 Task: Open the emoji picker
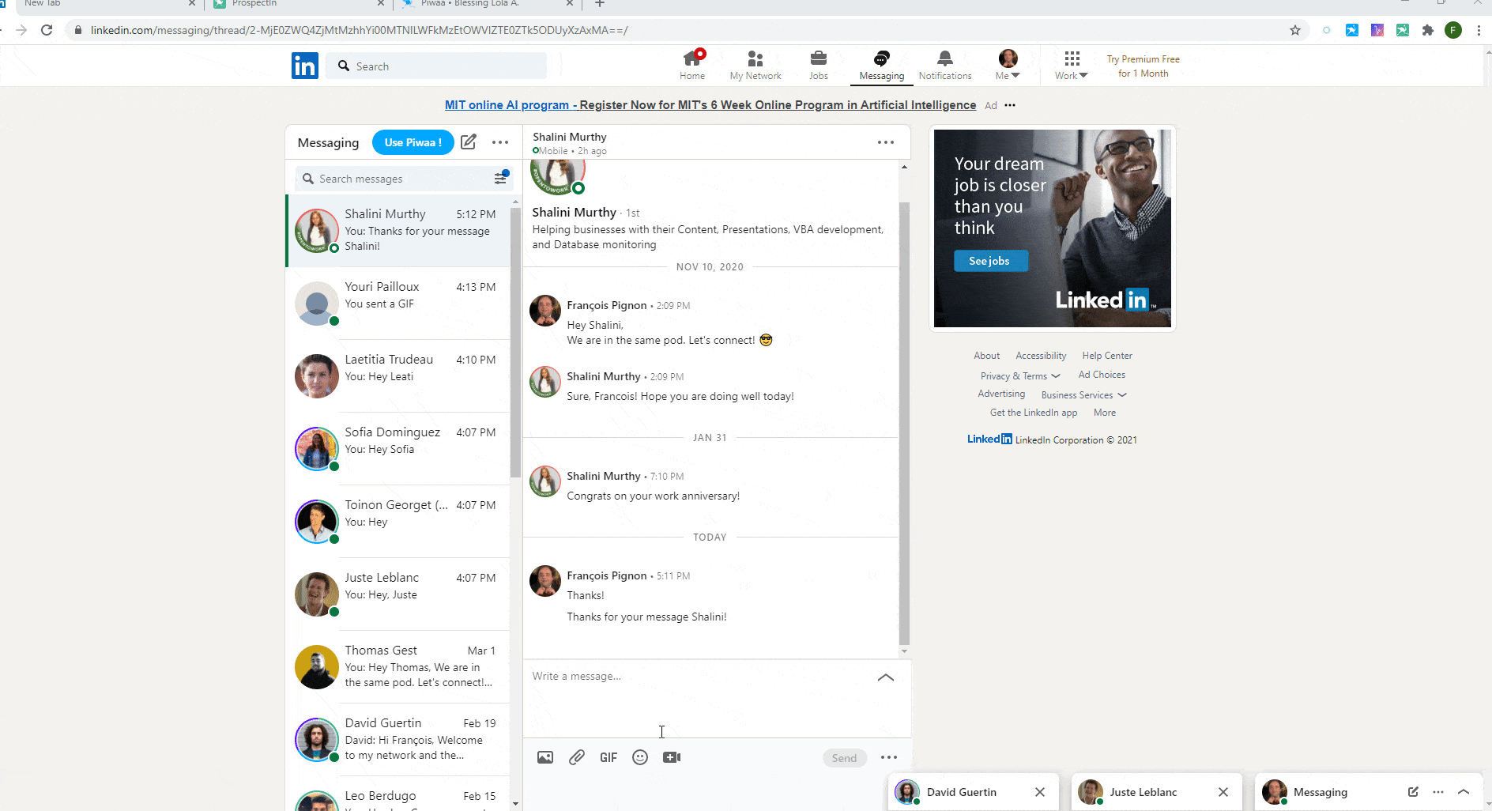click(640, 756)
